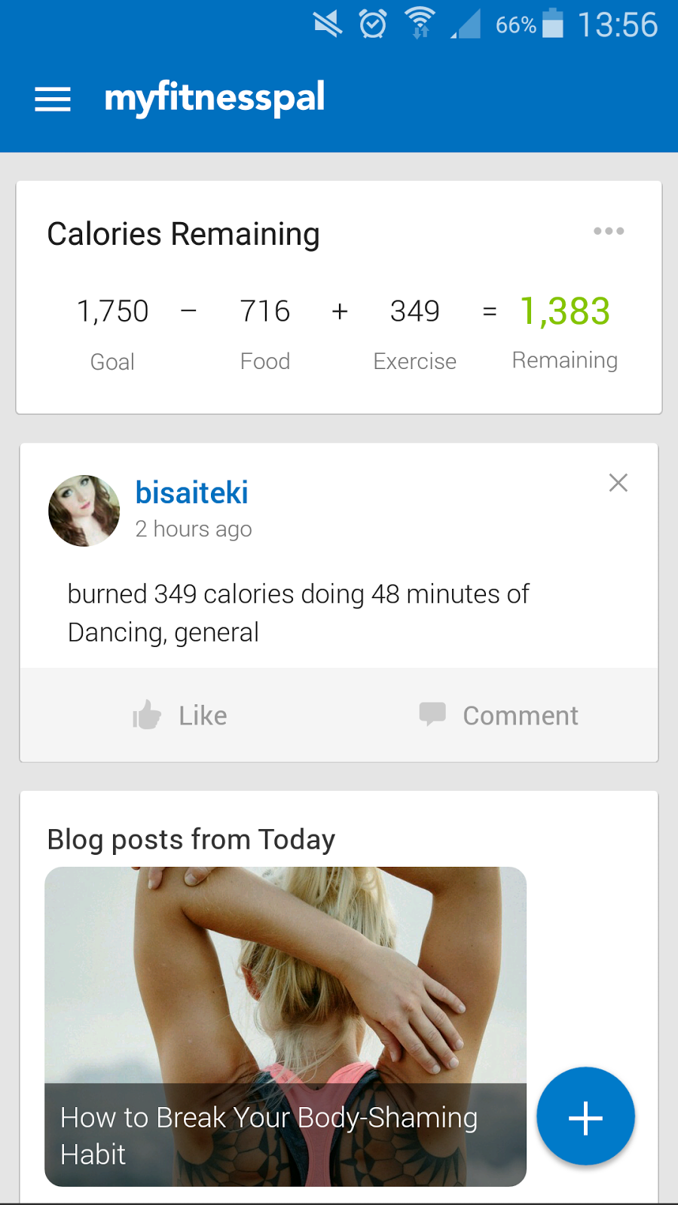
Task: Open the bisaiteki username link
Action: click(x=191, y=493)
